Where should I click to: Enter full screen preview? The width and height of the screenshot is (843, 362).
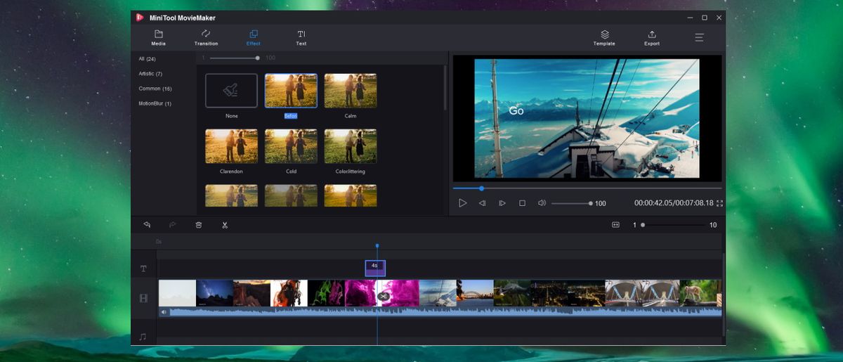(719, 203)
